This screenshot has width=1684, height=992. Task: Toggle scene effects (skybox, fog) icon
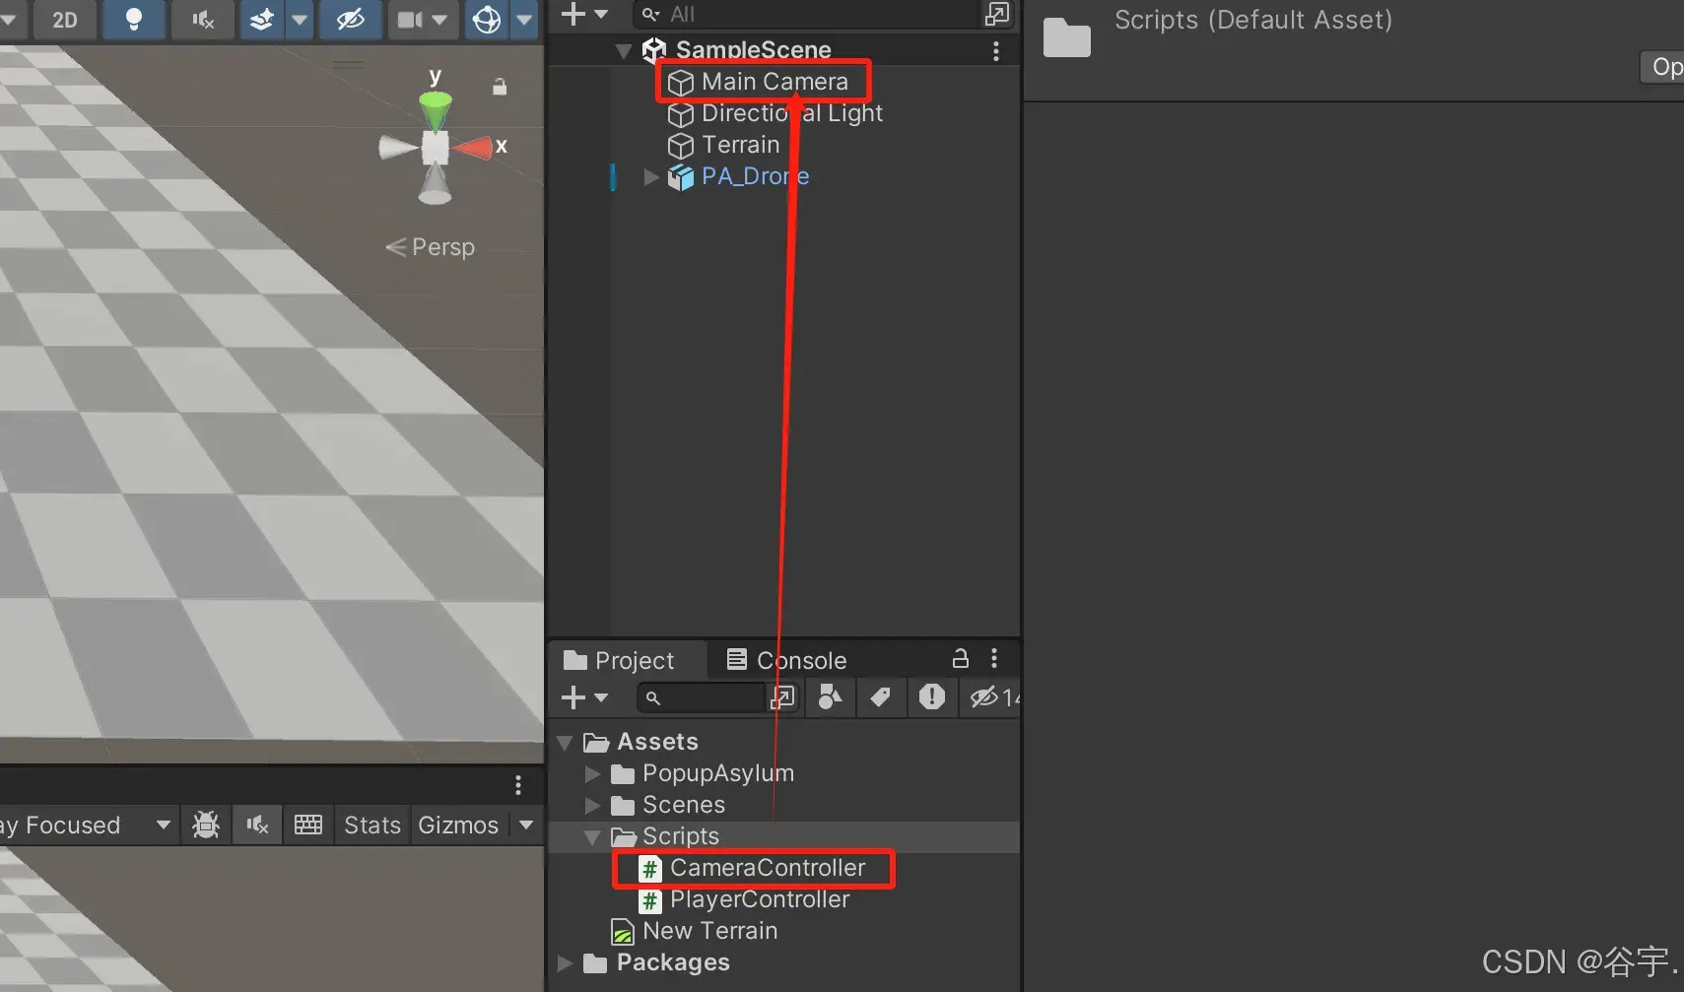pos(262,20)
